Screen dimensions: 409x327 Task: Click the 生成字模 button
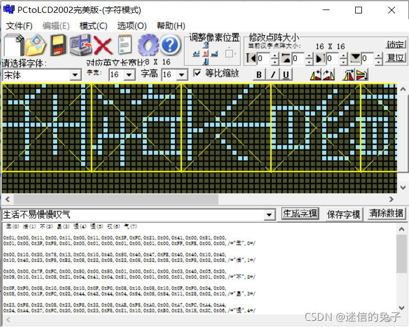pyautogui.click(x=300, y=214)
